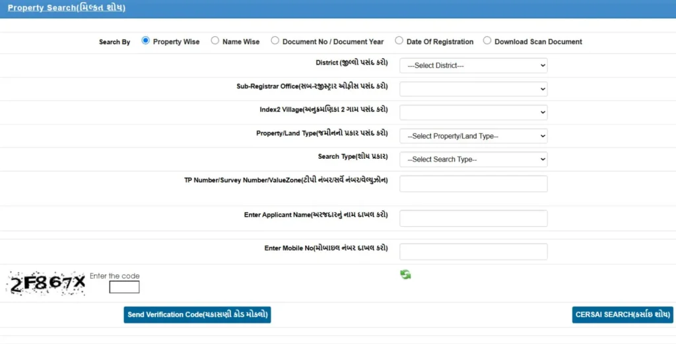Click the captcha image 2F867X
The width and height of the screenshot is (676, 344).
pos(46,283)
